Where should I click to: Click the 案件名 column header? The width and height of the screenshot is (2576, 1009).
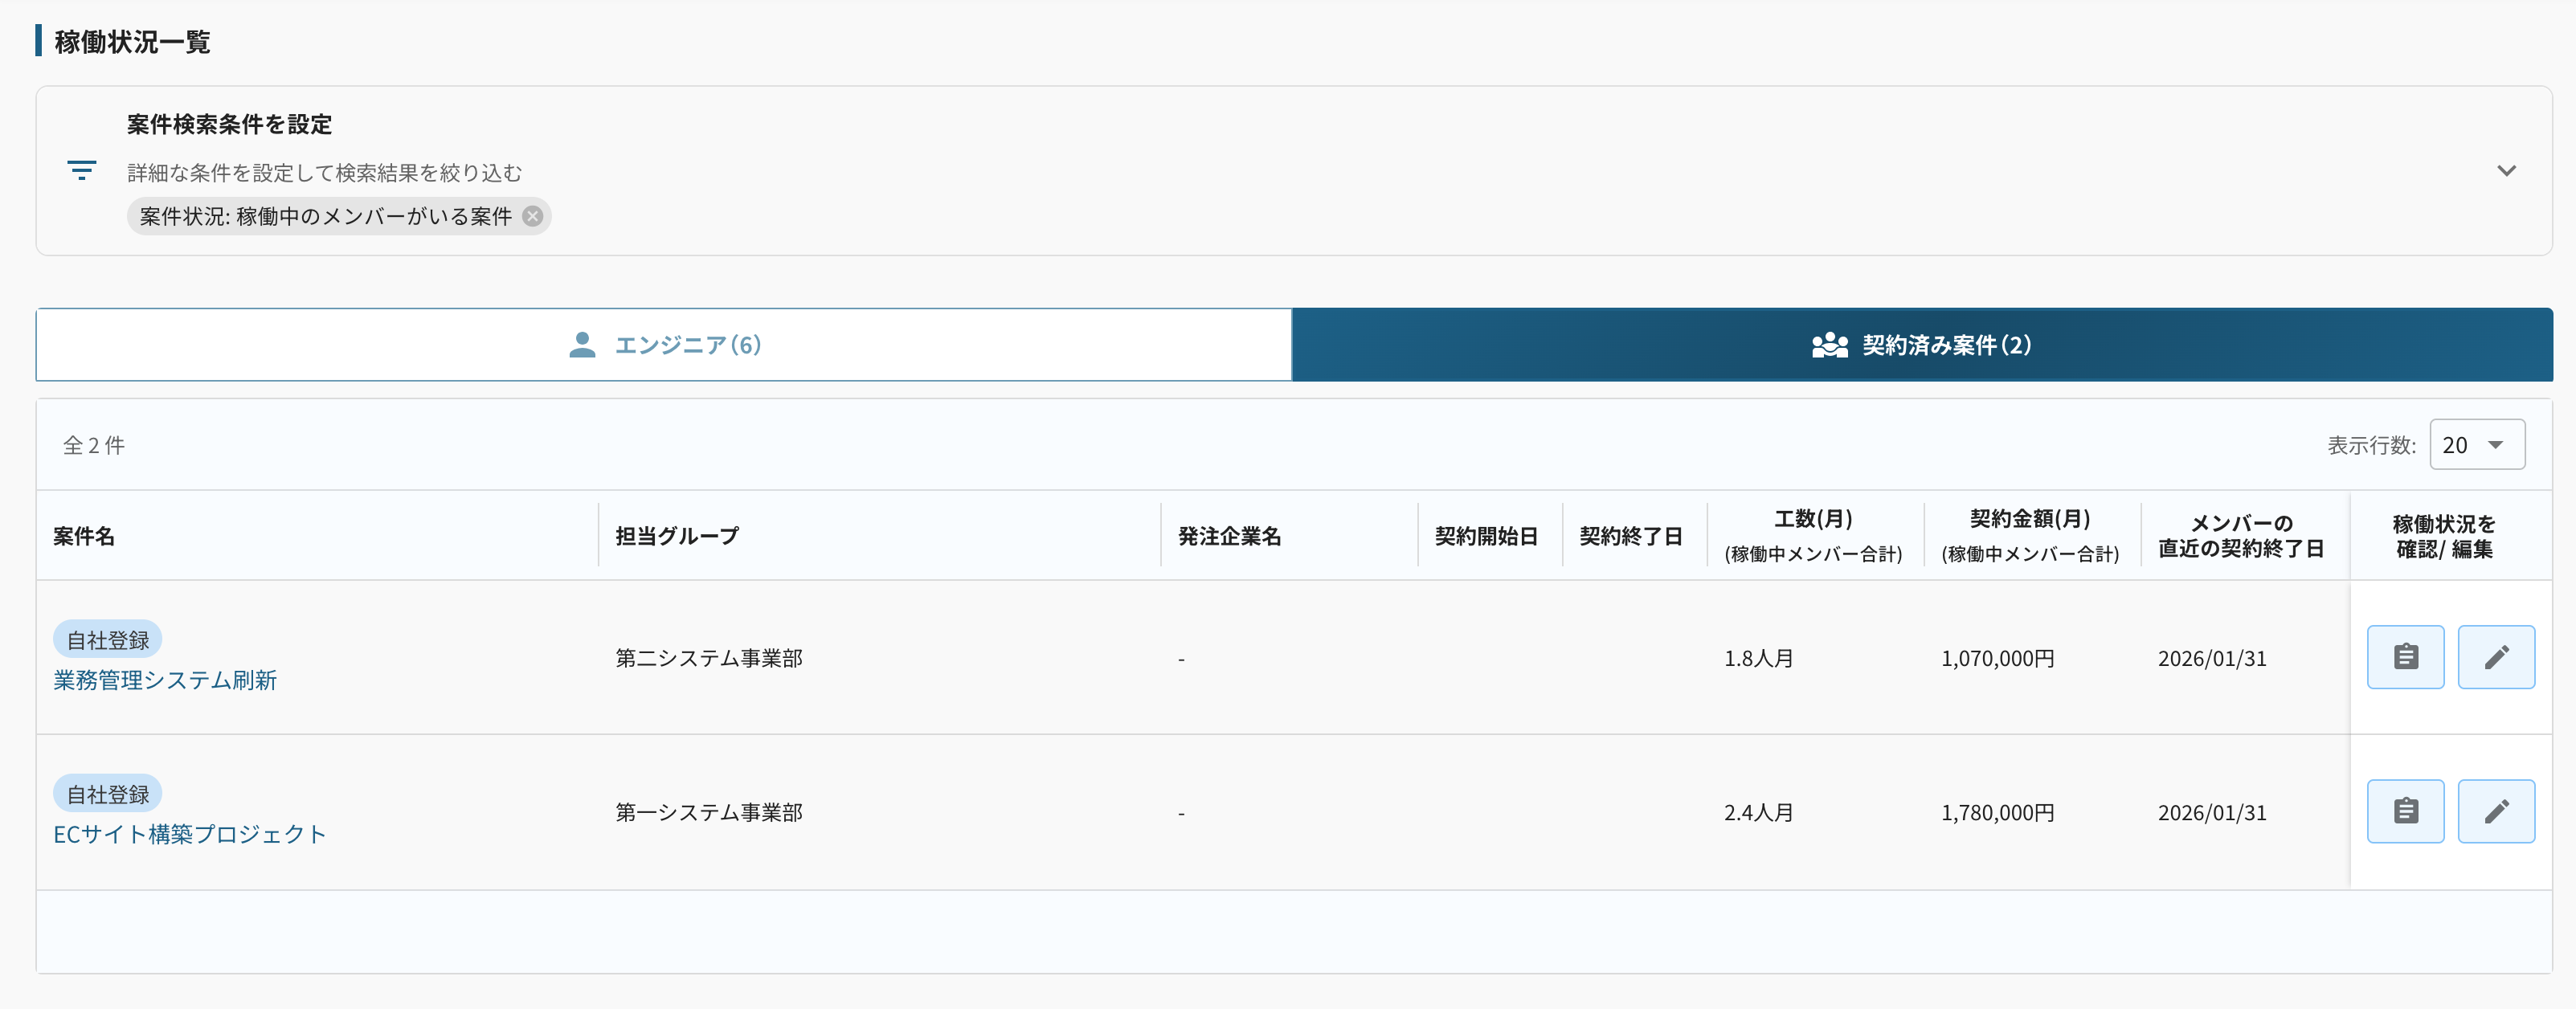[84, 536]
